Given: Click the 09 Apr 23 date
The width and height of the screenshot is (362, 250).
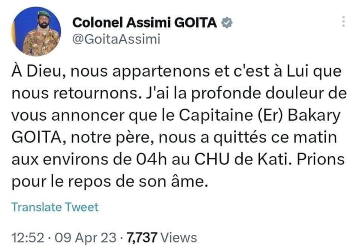Looking at the screenshot, I should pyautogui.click(x=85, y=238).
